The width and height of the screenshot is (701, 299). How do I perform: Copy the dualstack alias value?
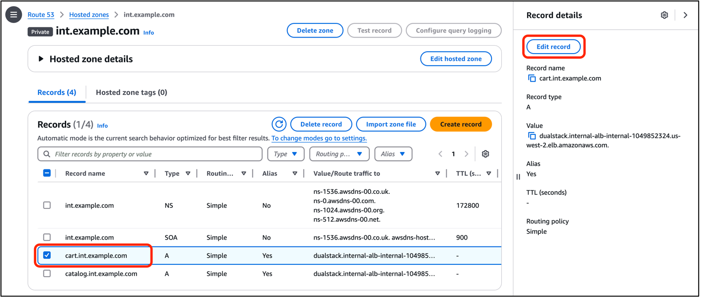(532, 136)
